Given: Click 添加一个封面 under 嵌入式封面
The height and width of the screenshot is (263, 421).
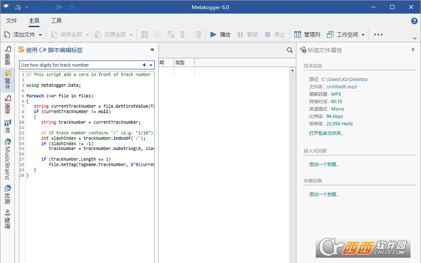Looking at the screenshot, I should coord(324,164).
